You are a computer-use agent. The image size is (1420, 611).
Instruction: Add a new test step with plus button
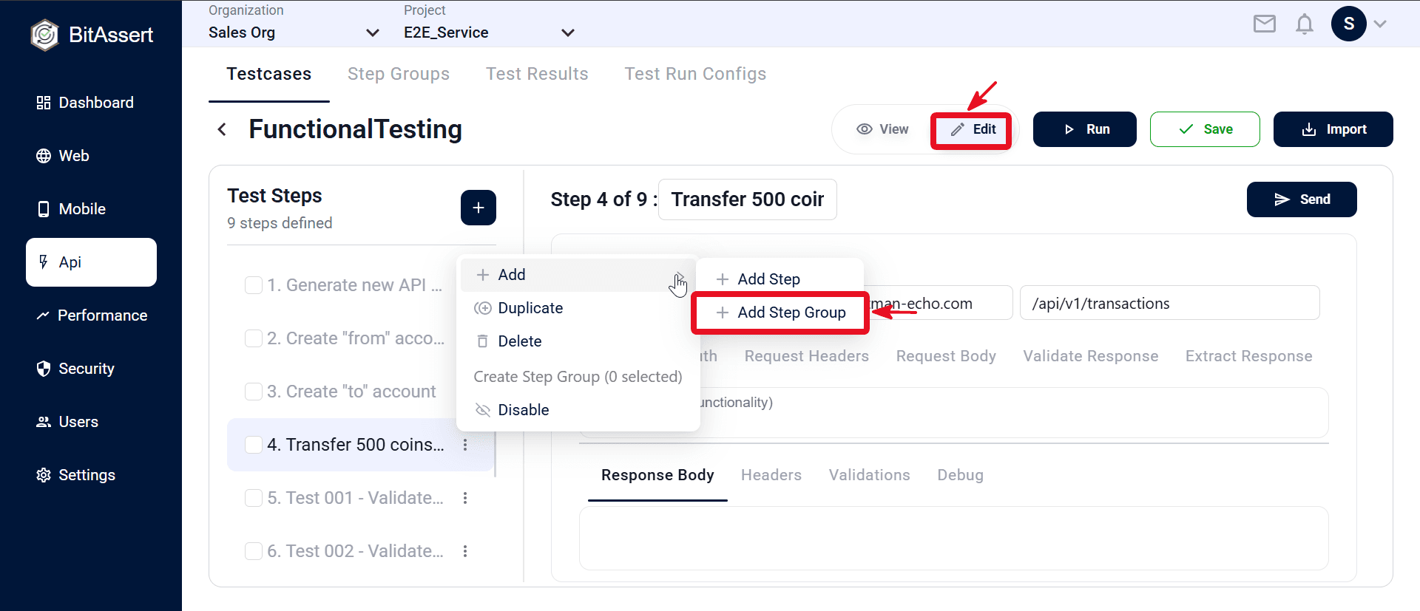coord(479,208)
